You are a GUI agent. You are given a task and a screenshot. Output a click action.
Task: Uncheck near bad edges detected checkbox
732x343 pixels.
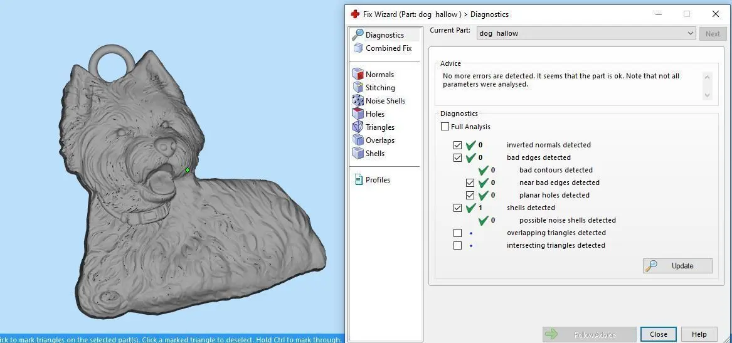(470, 183)
